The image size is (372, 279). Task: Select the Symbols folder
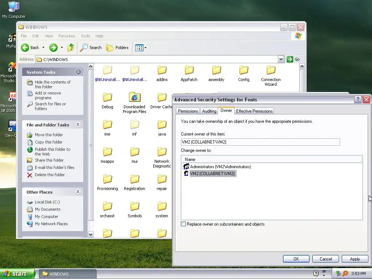coord(135,210)
